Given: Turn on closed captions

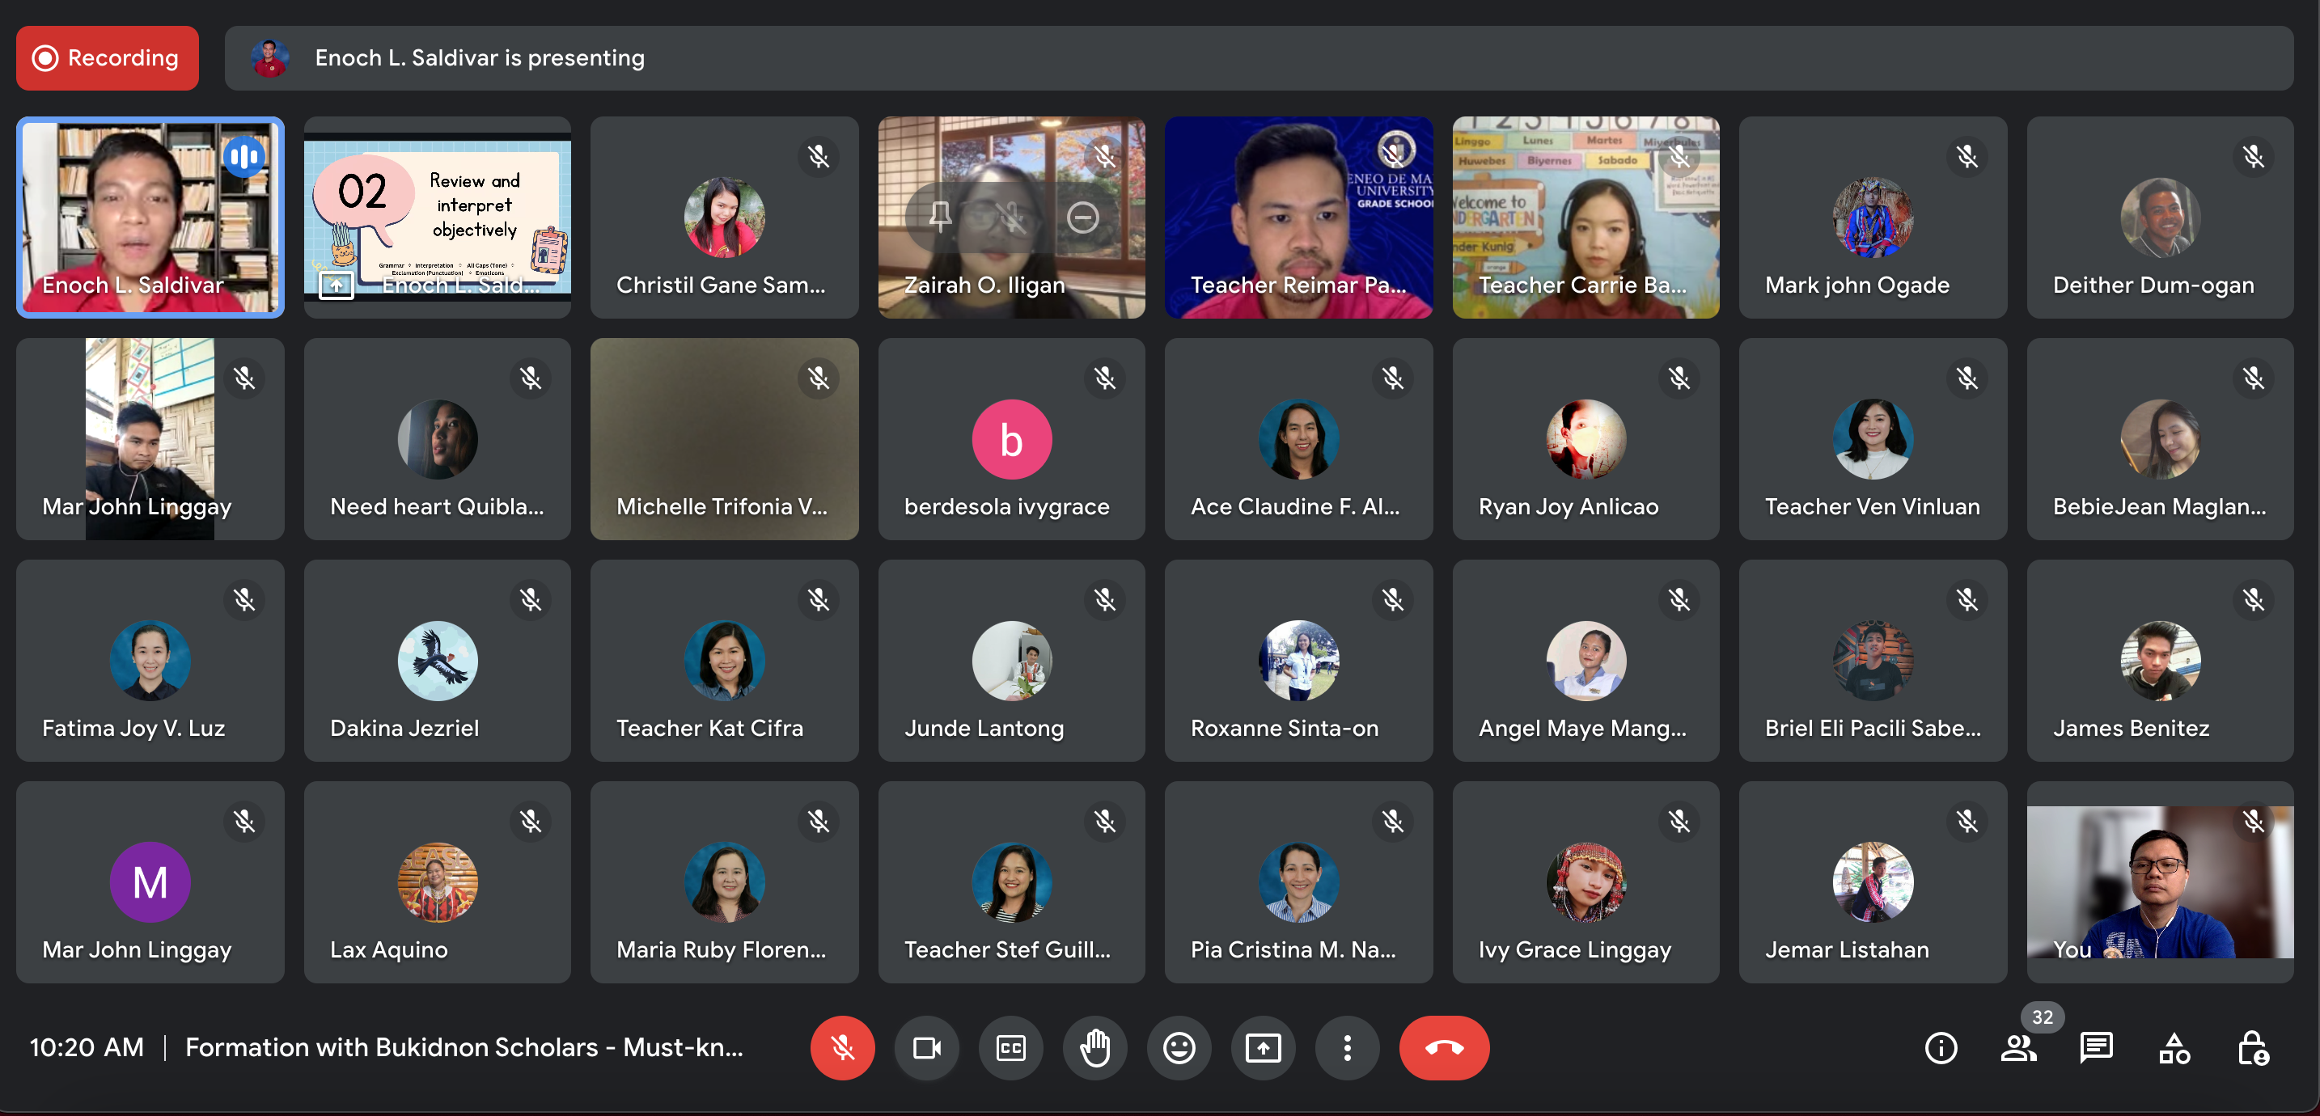Looking at the screenshot, I should point(1010,1047).
